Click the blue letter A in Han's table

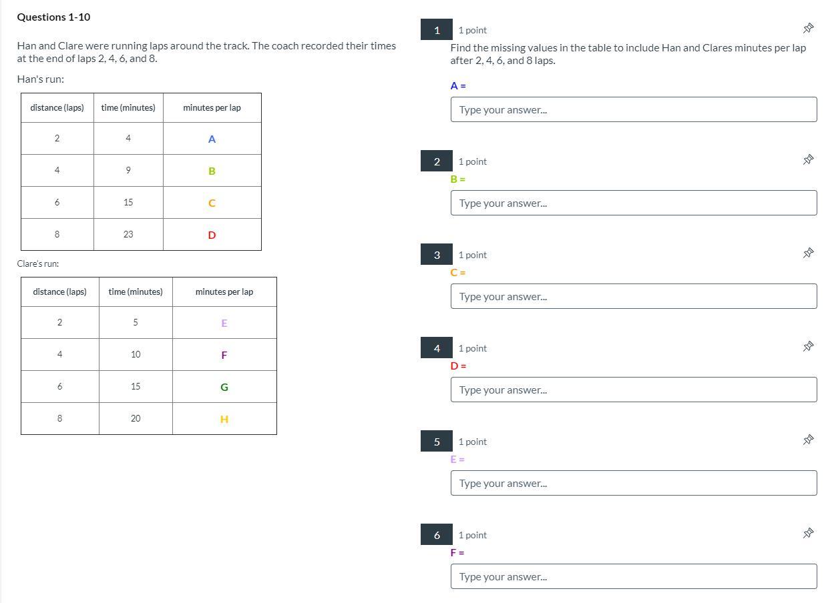click(x=212, y=139)
